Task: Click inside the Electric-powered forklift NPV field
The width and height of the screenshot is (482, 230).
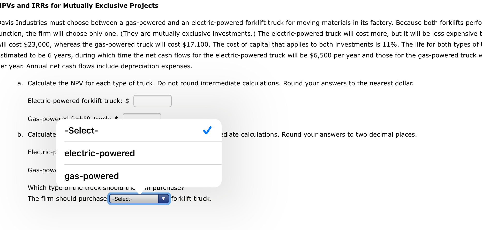Action: [x=152, y=101]
